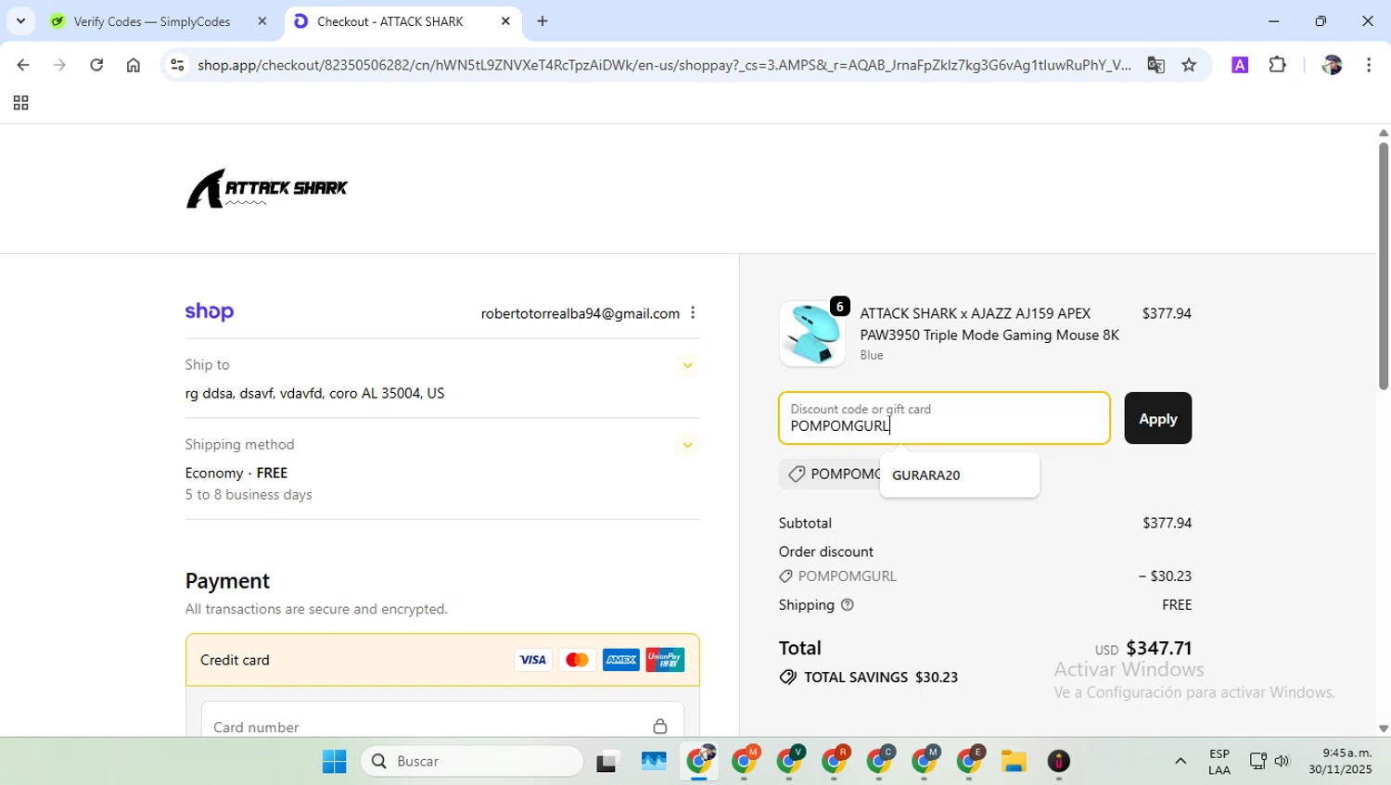Open the tab search dropdown
The image size is (1391, 785).
20,21
